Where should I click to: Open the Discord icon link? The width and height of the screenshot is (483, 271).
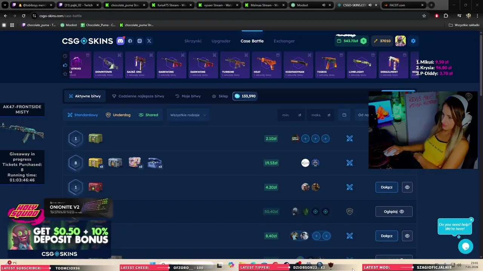click(x=120, y=41)
